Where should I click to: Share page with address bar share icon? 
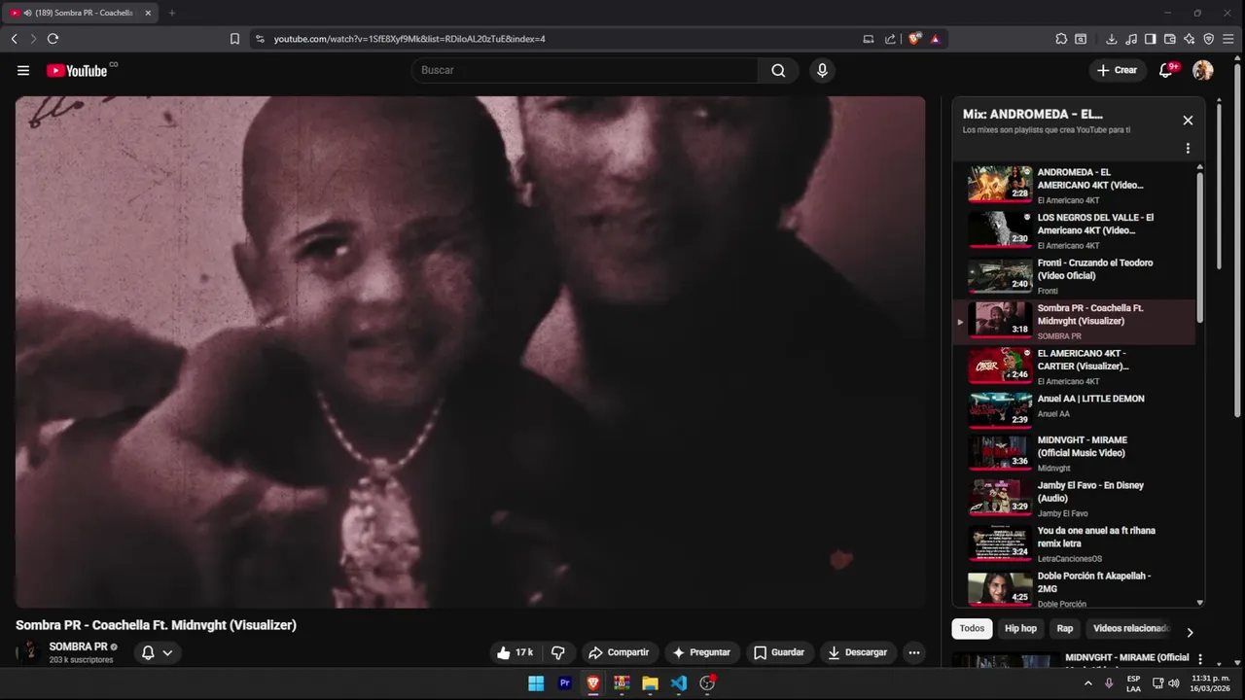(890, 39)
